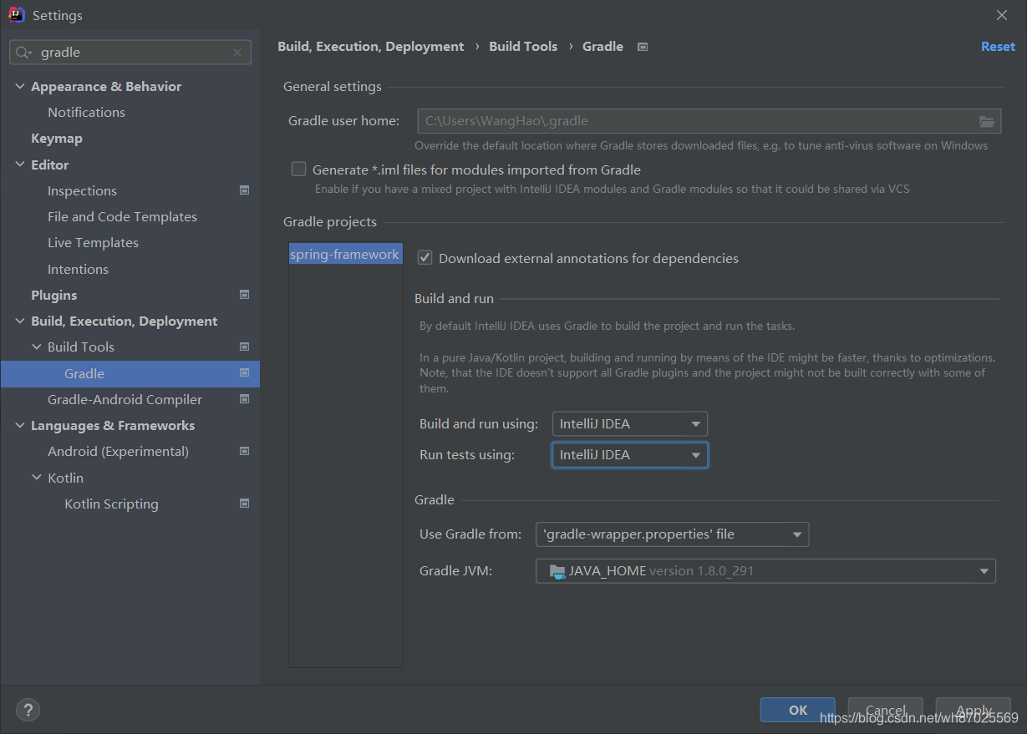Click the folder browse icon for Gradle user home

[x=987, y=121]
